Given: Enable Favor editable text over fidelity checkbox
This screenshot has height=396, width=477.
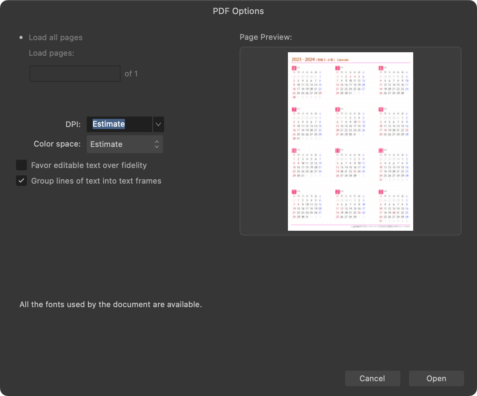Looking at the screenshot, I should (21, 165).
